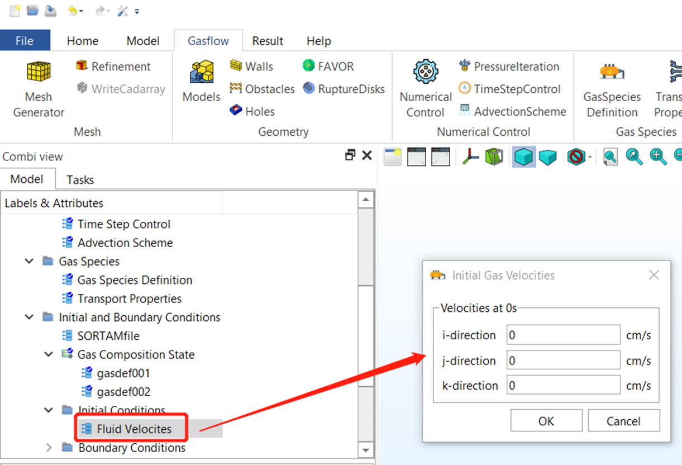Open PressureIteration settings
The height and width of the screenshot is (465, 682).
(x=509, y=67)
